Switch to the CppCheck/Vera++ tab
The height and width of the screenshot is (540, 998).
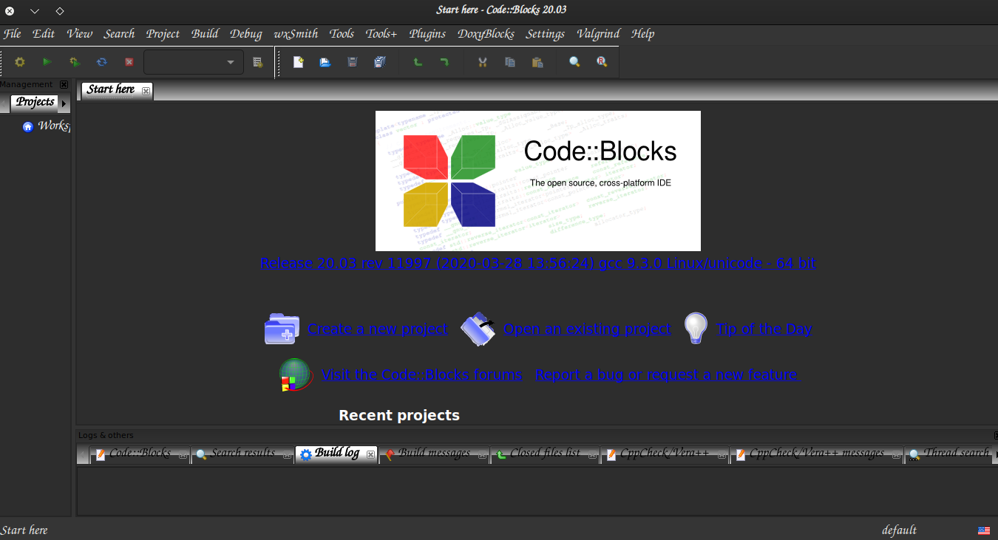[664, 454]
